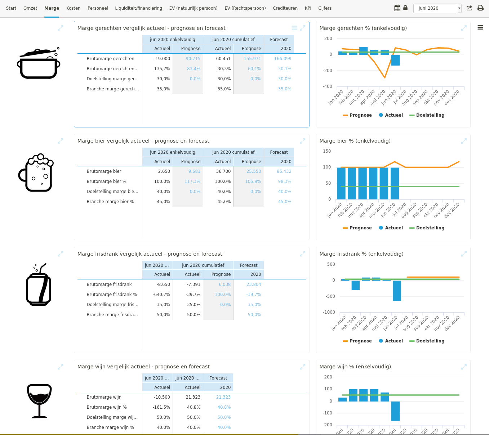Expand the cooking pot image tile
This screenshot has width=489, height=435.
(x=61, y=28)
